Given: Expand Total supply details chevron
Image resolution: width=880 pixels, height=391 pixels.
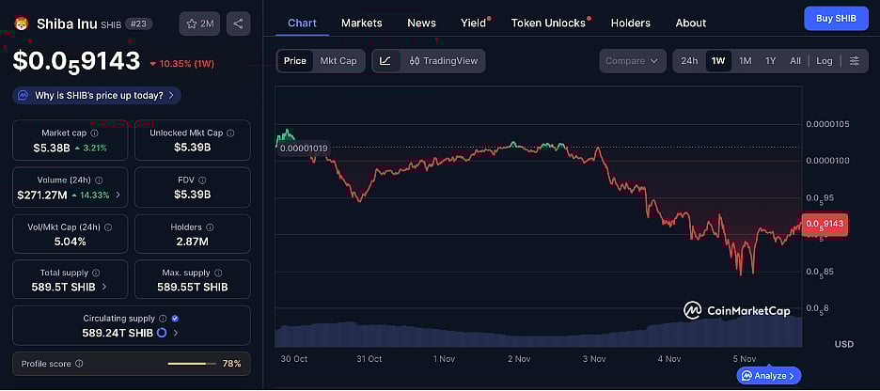Looking at the screenshot, I should coord(104,288).
